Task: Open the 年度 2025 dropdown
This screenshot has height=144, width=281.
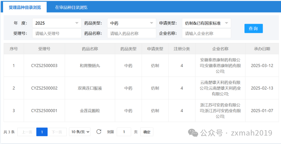Action: [57, 23]
